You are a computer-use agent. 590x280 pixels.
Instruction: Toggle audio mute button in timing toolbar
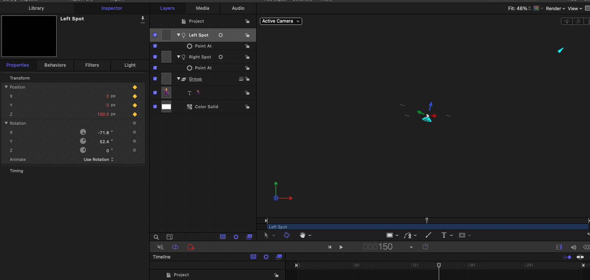click(160, 247)
